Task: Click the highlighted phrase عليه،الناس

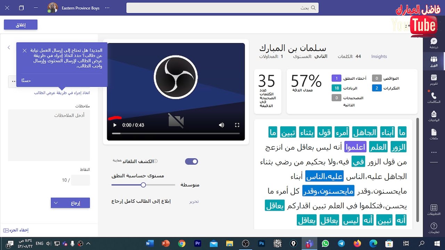Action: pos(324,176)
